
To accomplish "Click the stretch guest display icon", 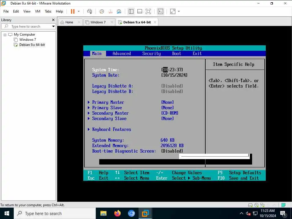I will click(x=173, y=11).
